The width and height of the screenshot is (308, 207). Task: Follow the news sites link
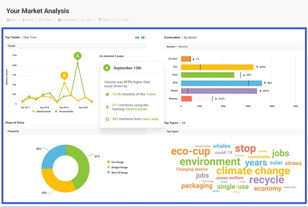coord(150,119)
